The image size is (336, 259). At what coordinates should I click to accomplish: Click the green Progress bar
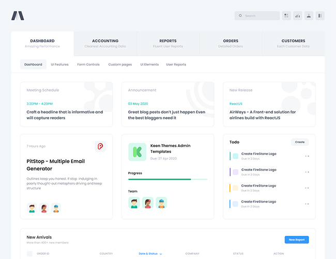pyautogui.click(x=160, y=179)
